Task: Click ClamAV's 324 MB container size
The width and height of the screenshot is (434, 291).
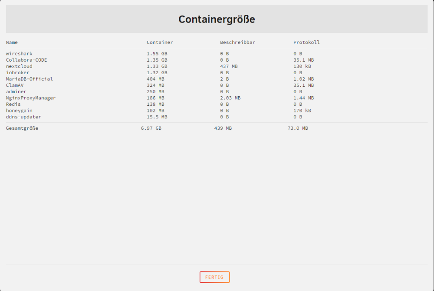Action: [155, 85]
